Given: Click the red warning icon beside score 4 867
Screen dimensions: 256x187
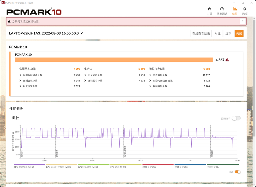Looking at the screenshot, I should (x=227, y=60).
